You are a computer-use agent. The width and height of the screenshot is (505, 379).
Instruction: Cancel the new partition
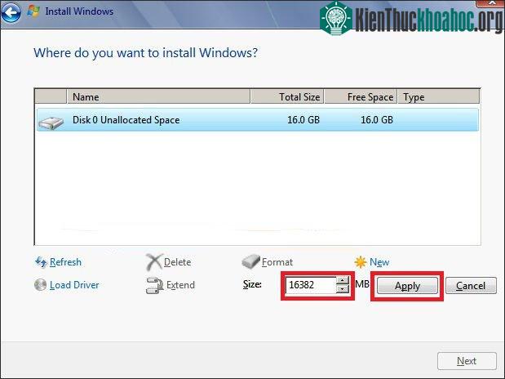point(471,285)
